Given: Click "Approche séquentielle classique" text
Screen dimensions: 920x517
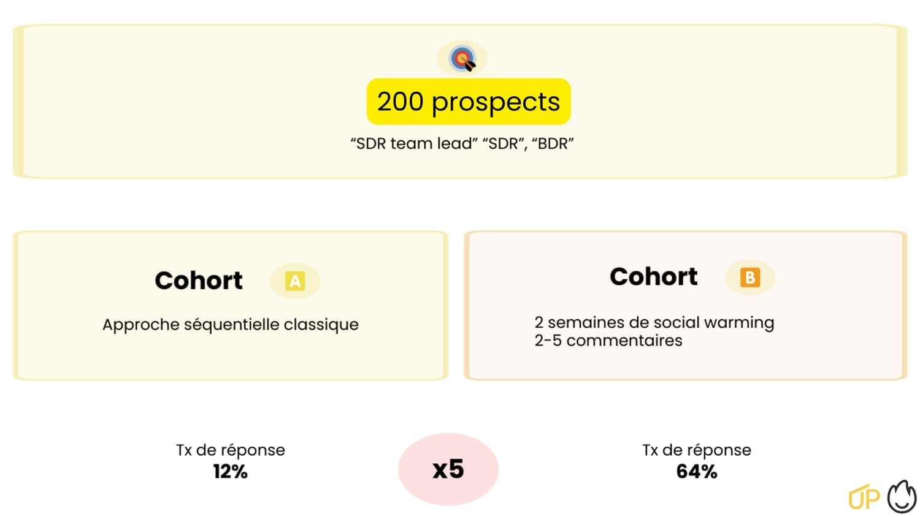Looking at the screenshot, I should pyautogui.click(x=231, y=325).
